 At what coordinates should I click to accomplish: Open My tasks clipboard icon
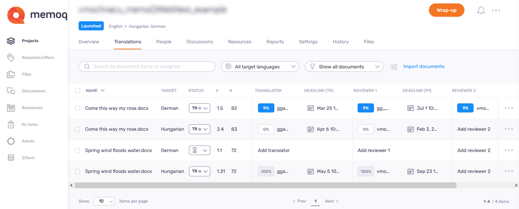[x=11, y=124]
